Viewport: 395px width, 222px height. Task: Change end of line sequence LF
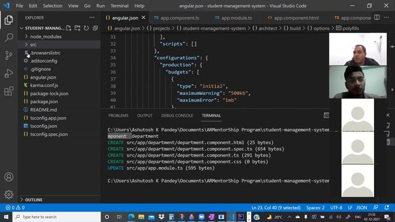[x=350, y=208]
